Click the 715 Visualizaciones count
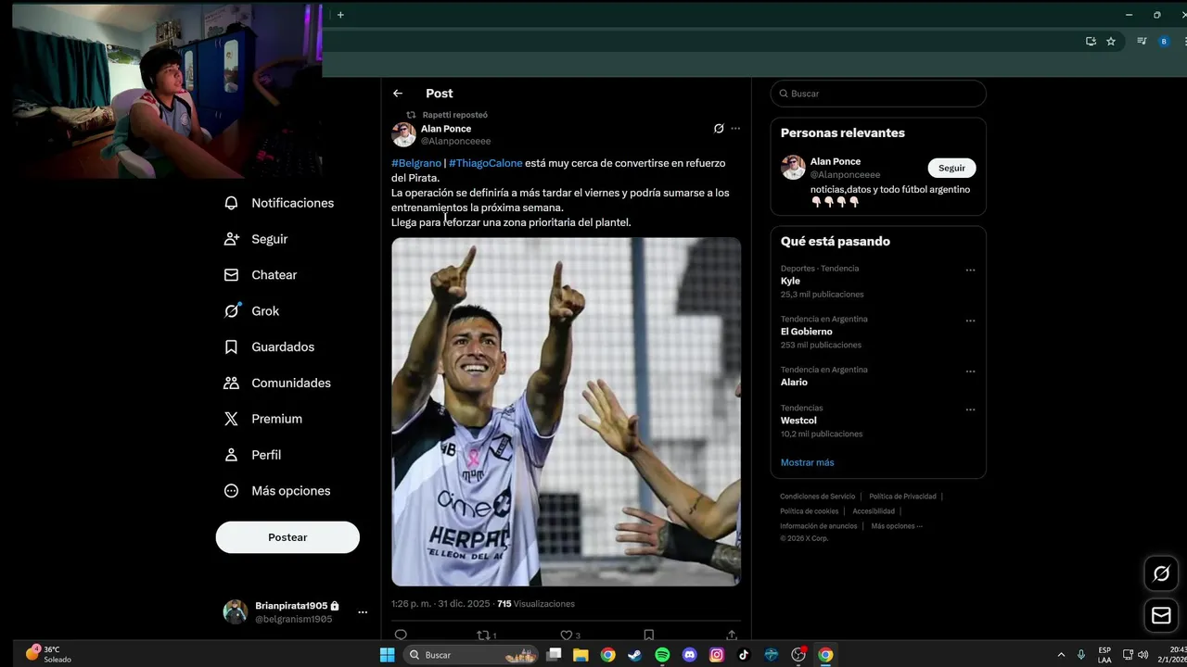The width and height of the screenshot is (1187, 667). point(536,604)
